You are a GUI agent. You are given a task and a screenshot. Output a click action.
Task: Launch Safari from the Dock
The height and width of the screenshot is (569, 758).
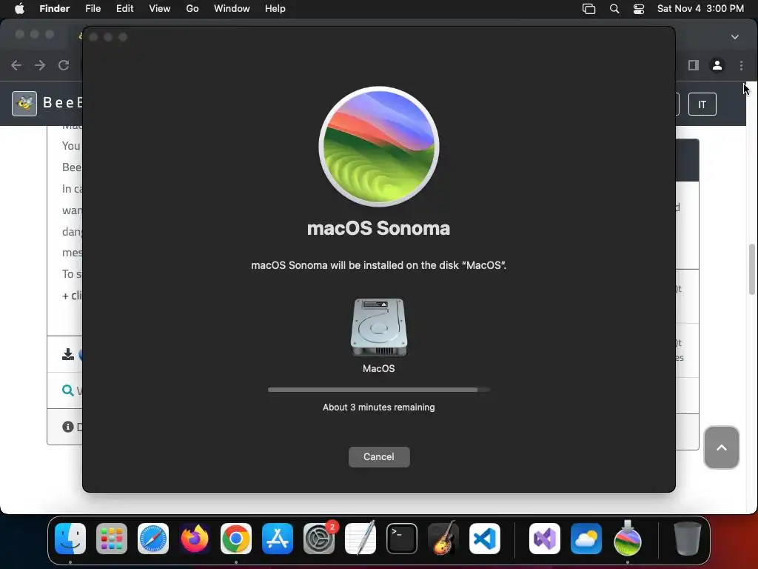click(153, 539)
